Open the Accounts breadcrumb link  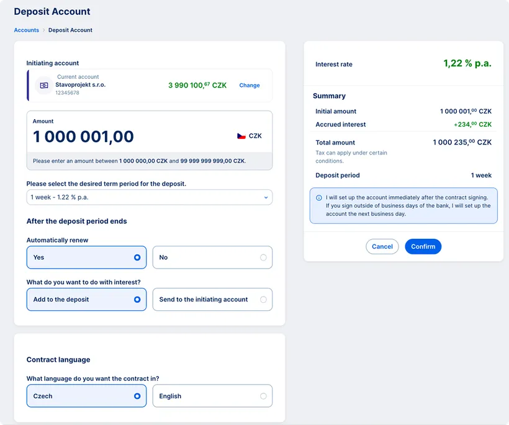26,30
